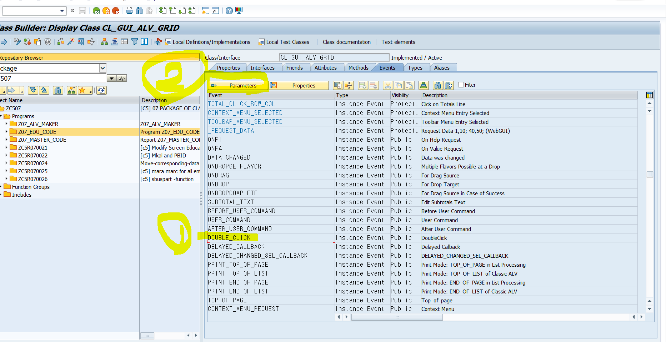Open Text elements
666x342 pixels.
[398, 42]
